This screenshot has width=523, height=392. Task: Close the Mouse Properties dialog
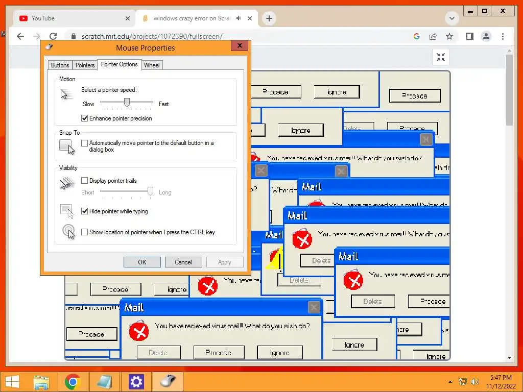240,45
